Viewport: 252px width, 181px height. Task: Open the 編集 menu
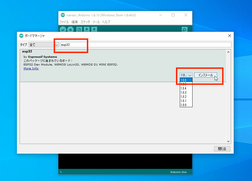point(75,22)
